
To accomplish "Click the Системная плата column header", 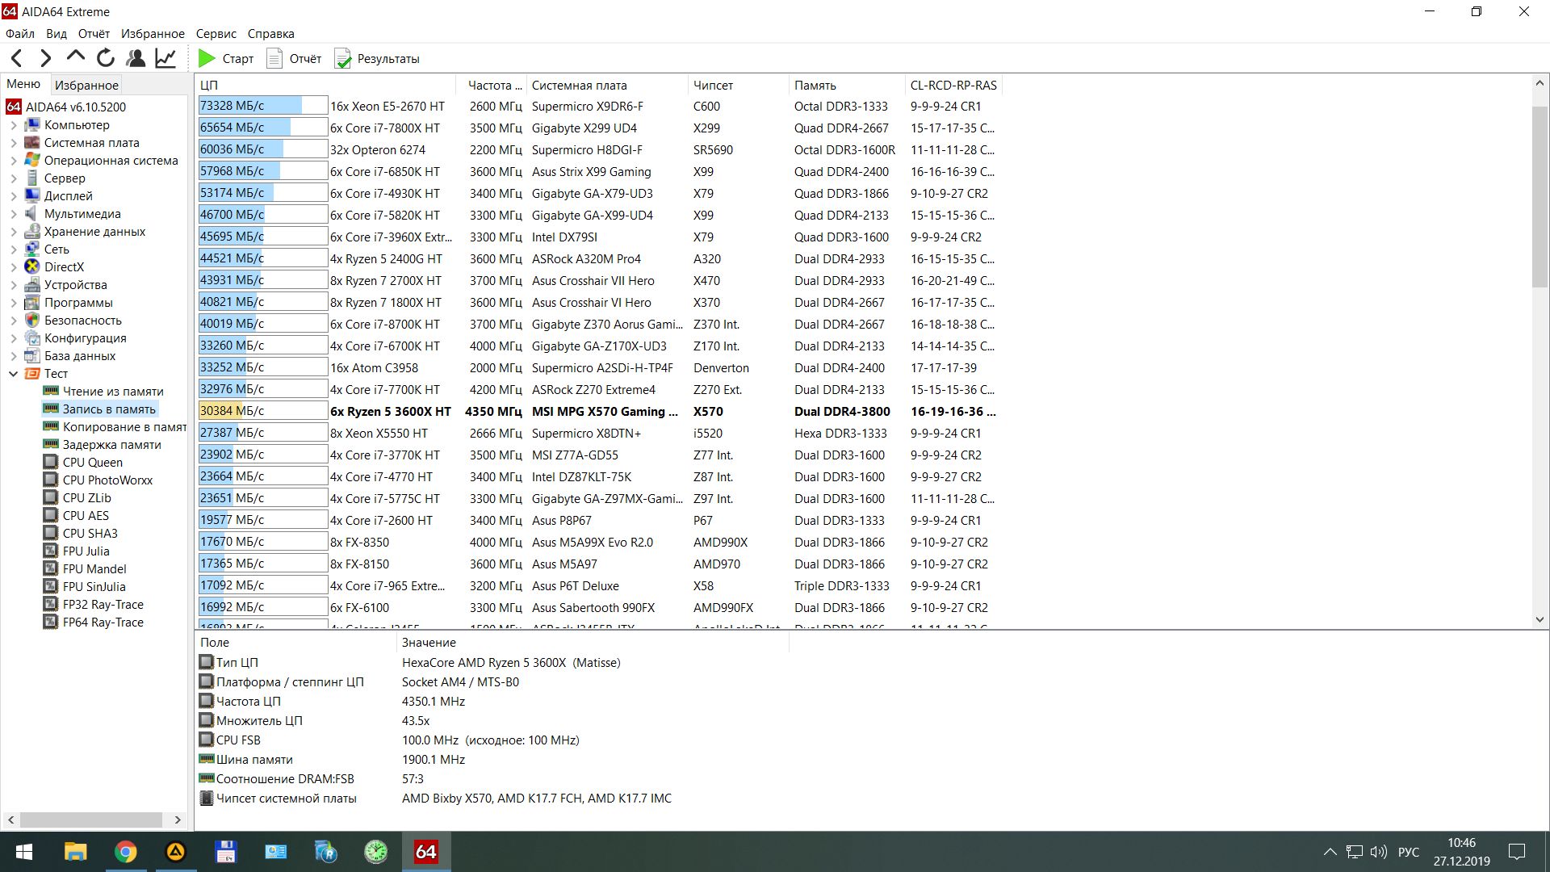I will (579, 85).
